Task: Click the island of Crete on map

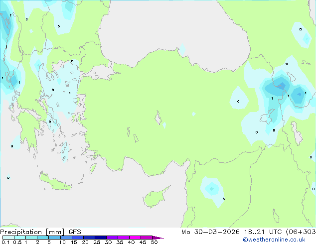Action: point(55,182)
